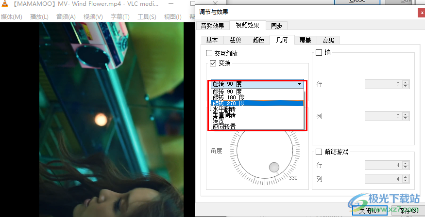Decrease the puzzle 行 spinner value
425x217 pixels.
[405, 167]
